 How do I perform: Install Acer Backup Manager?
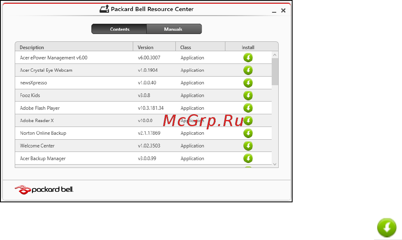[x=248, y=158]
